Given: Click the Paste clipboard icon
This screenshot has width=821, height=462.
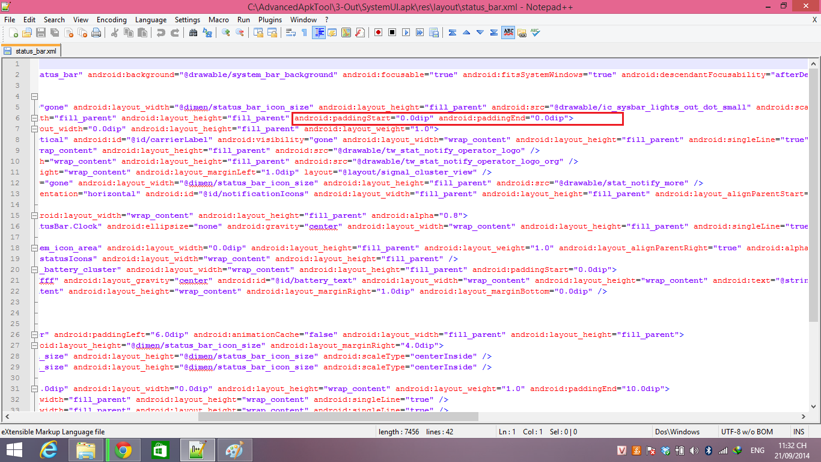Looking at the screenshot, I should (142, 32).
